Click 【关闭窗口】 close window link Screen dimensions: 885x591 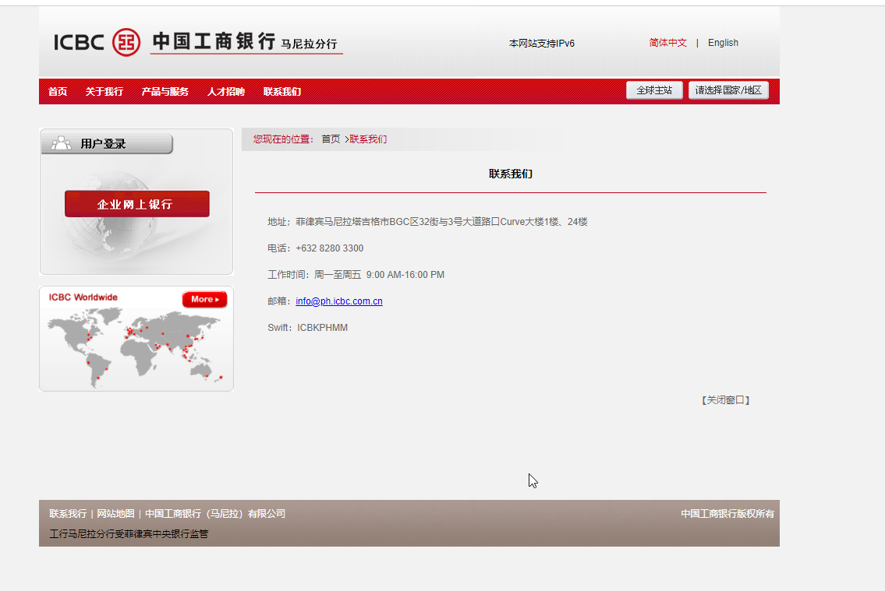point(725,400)
